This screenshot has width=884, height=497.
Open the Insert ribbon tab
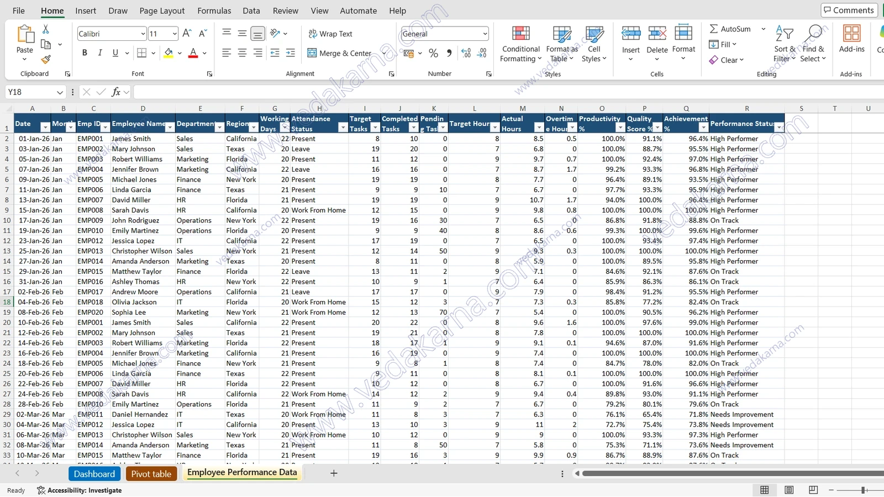[86, 10]
